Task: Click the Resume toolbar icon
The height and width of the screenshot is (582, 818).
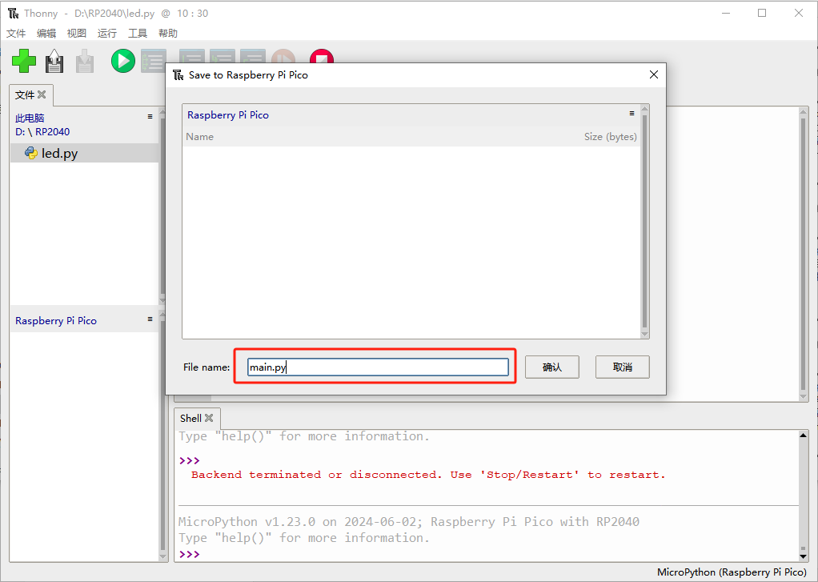Action: [283, 56]
